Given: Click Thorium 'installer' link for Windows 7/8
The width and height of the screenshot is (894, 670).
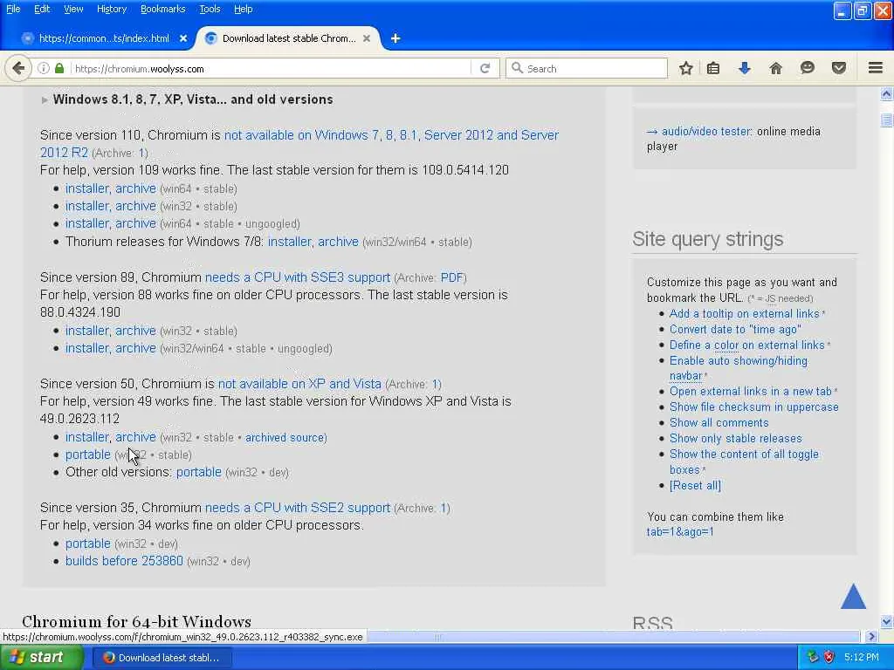Looking at the screenshot, I should click(x=290, y=242).
